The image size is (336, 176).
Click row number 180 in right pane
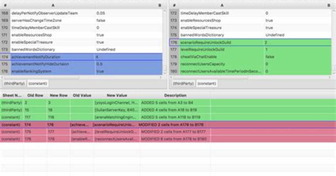[174, 71]
